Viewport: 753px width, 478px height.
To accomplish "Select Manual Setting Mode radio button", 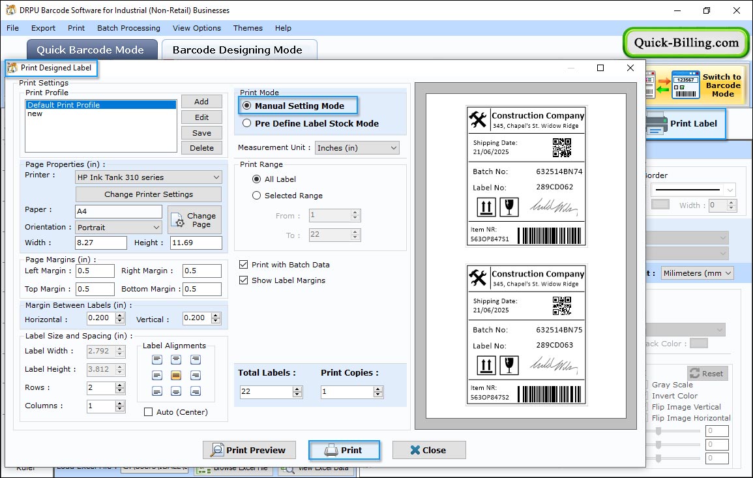I will pos(247,106).
